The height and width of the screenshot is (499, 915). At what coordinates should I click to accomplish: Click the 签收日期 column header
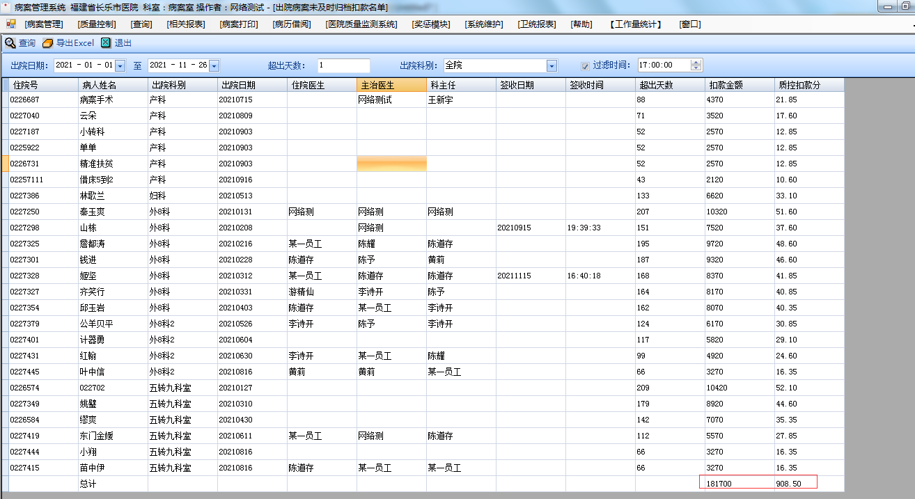[531, 85]
